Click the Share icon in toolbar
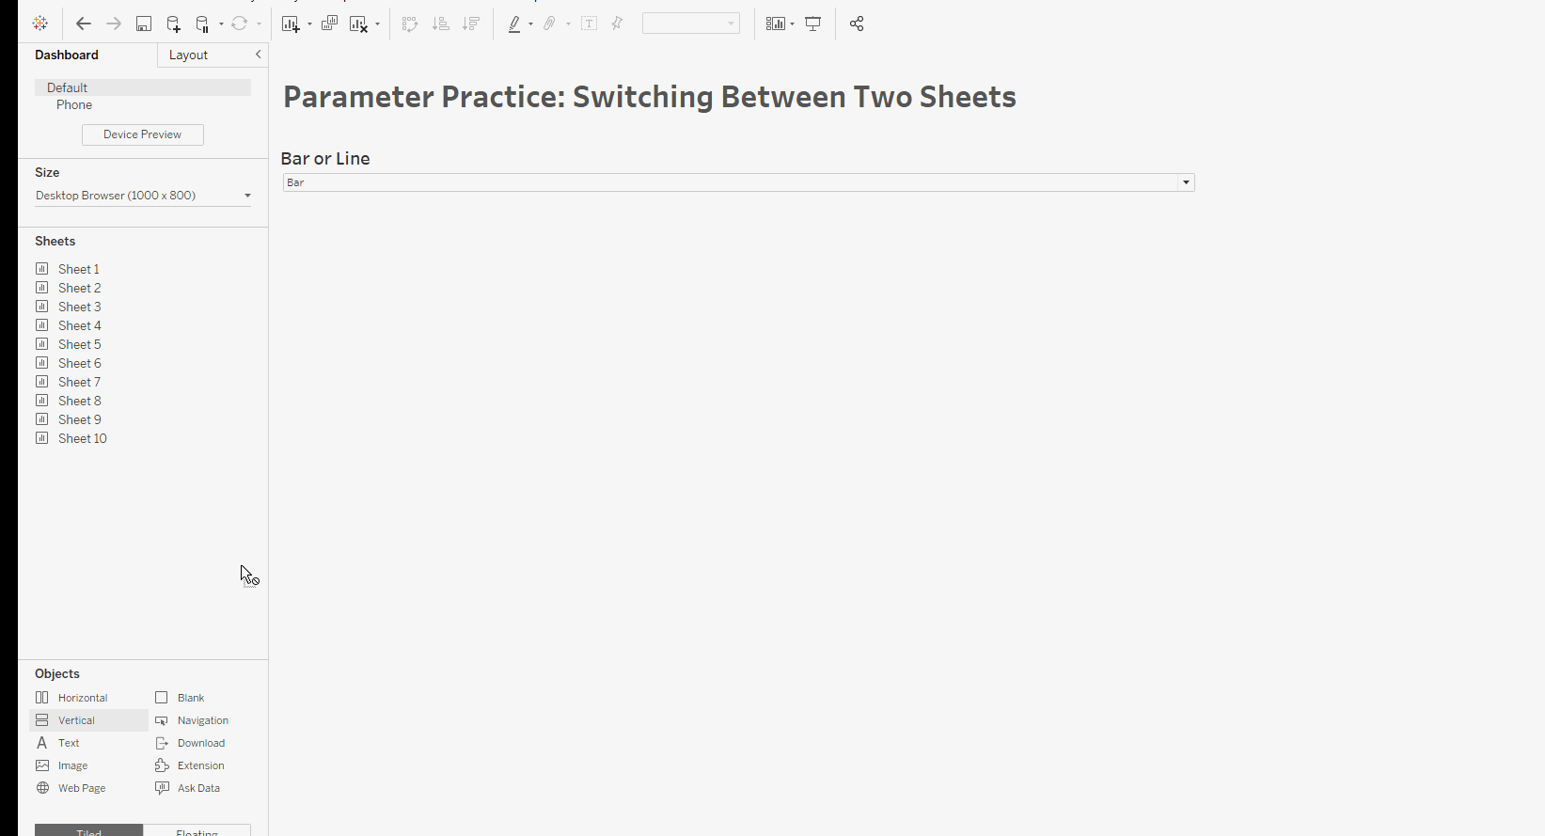 tap(857, 24)
